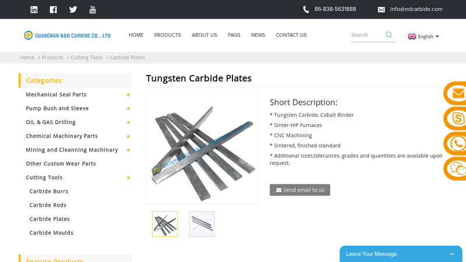Open Mining and Cleanning Machinary category
The image size is (466, 262).
point(72,150)
